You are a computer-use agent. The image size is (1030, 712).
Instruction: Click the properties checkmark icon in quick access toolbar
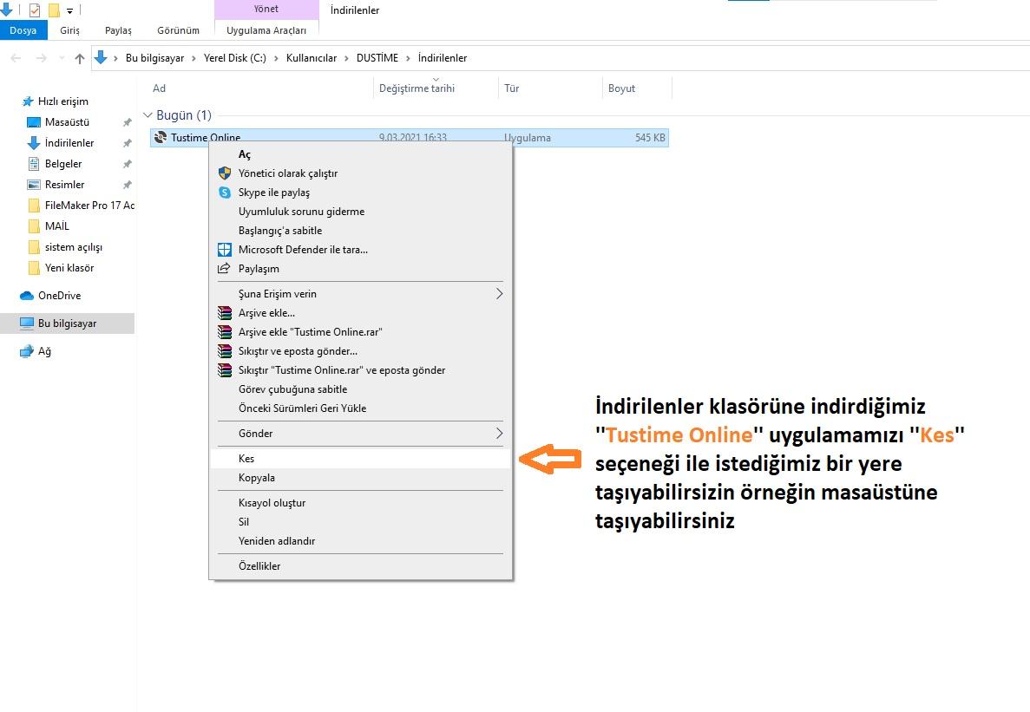pos(35,10)
